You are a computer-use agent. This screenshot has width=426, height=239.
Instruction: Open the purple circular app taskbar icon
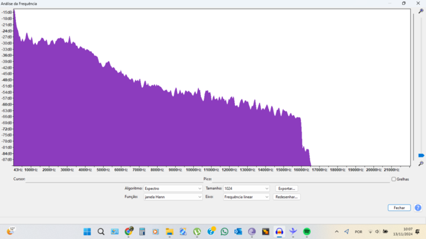252,232
